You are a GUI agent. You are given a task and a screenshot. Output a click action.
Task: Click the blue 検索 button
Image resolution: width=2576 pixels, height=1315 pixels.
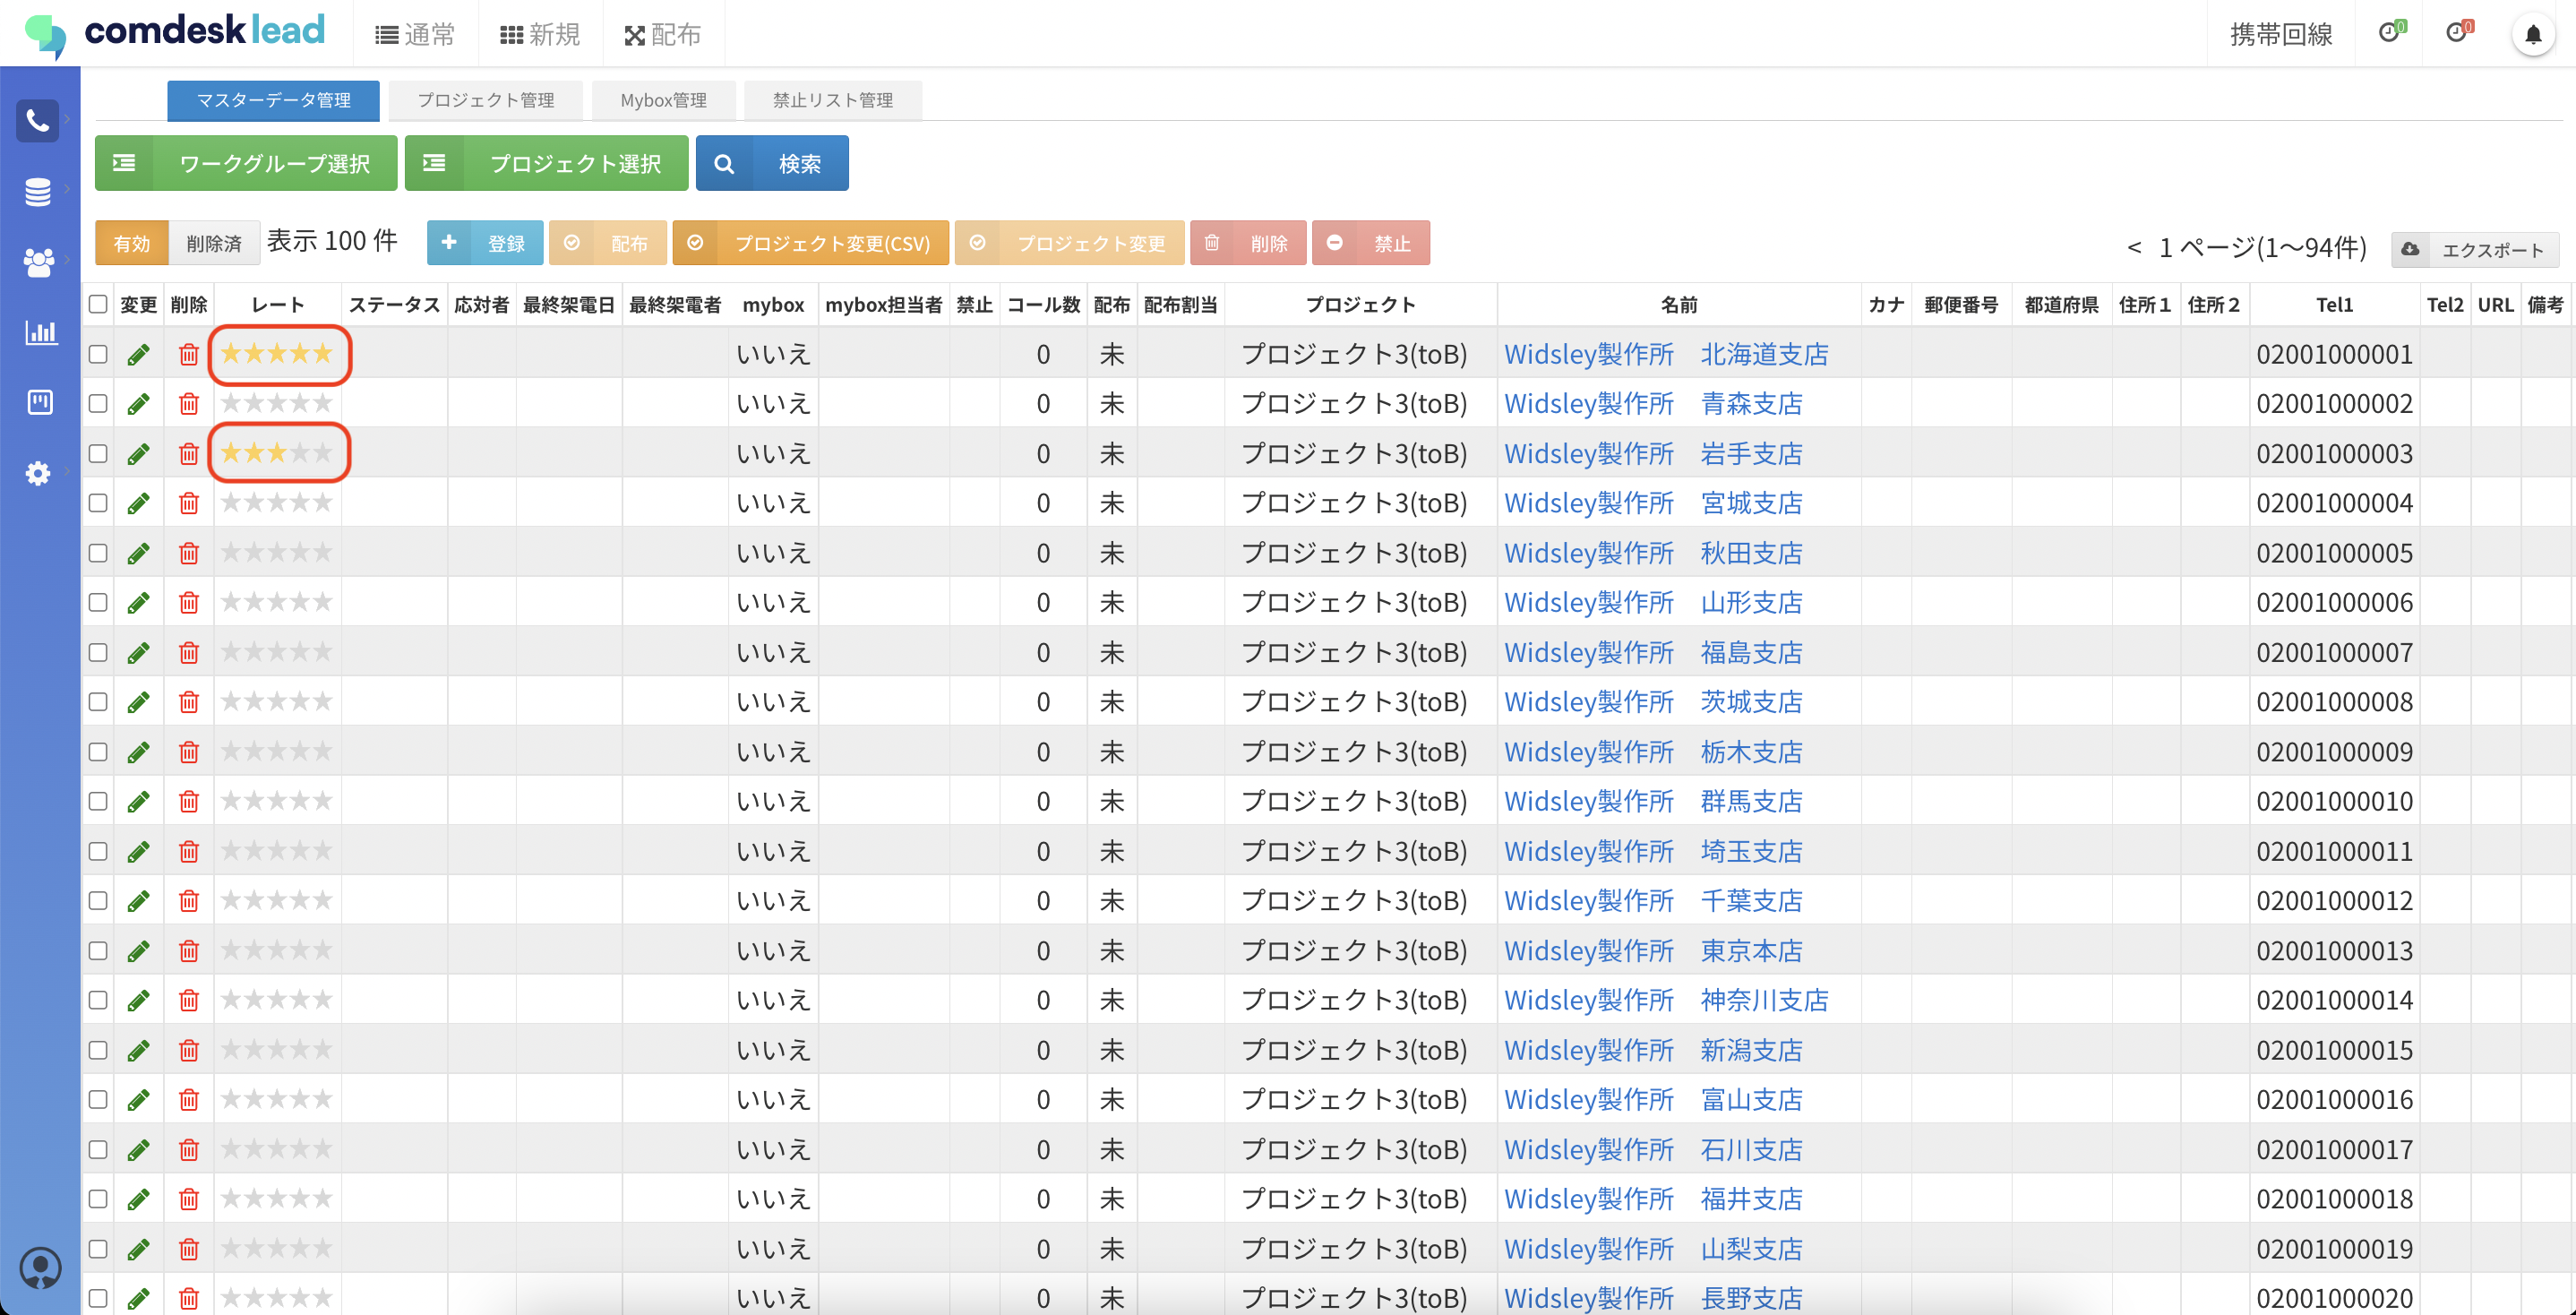pyautogui.click(x=772, y=163)
